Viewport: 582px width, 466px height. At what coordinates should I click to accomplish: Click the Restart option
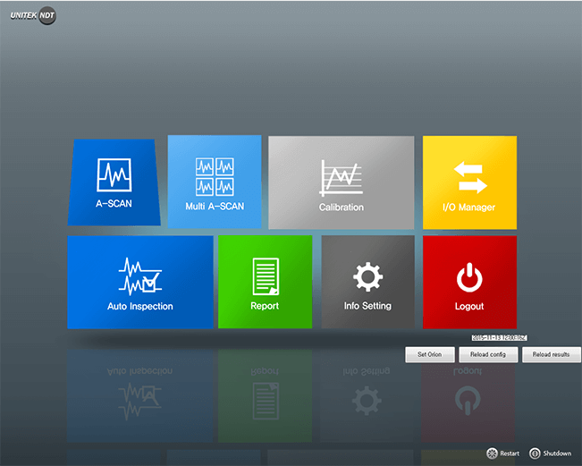503,453
